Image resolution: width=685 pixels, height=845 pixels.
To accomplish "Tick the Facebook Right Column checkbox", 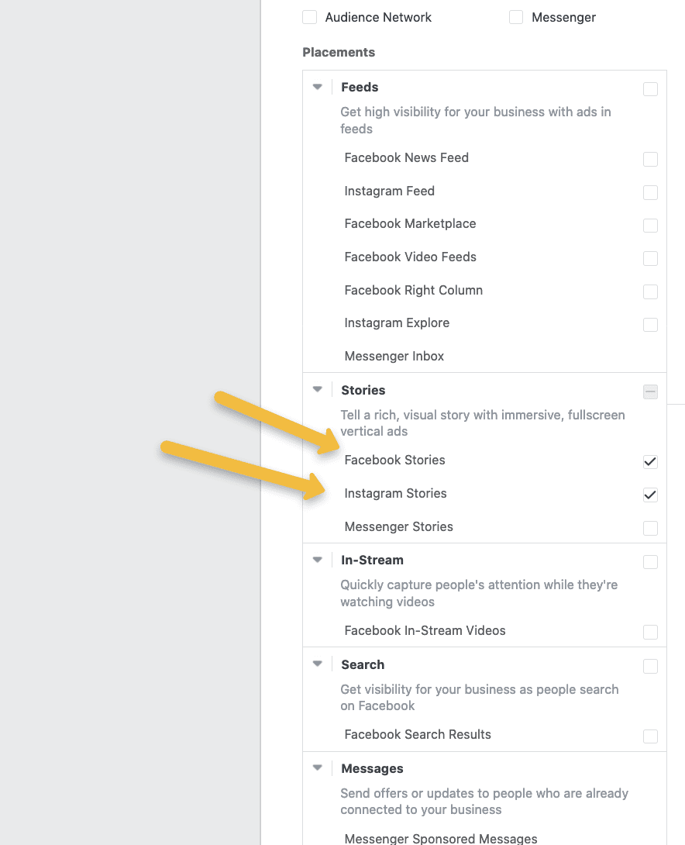I will click(x=650, y=291).
